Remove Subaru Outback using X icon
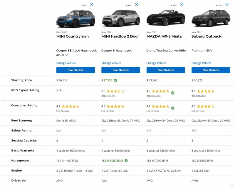This screenshot has width=235, height=186. tap(227, 5)
